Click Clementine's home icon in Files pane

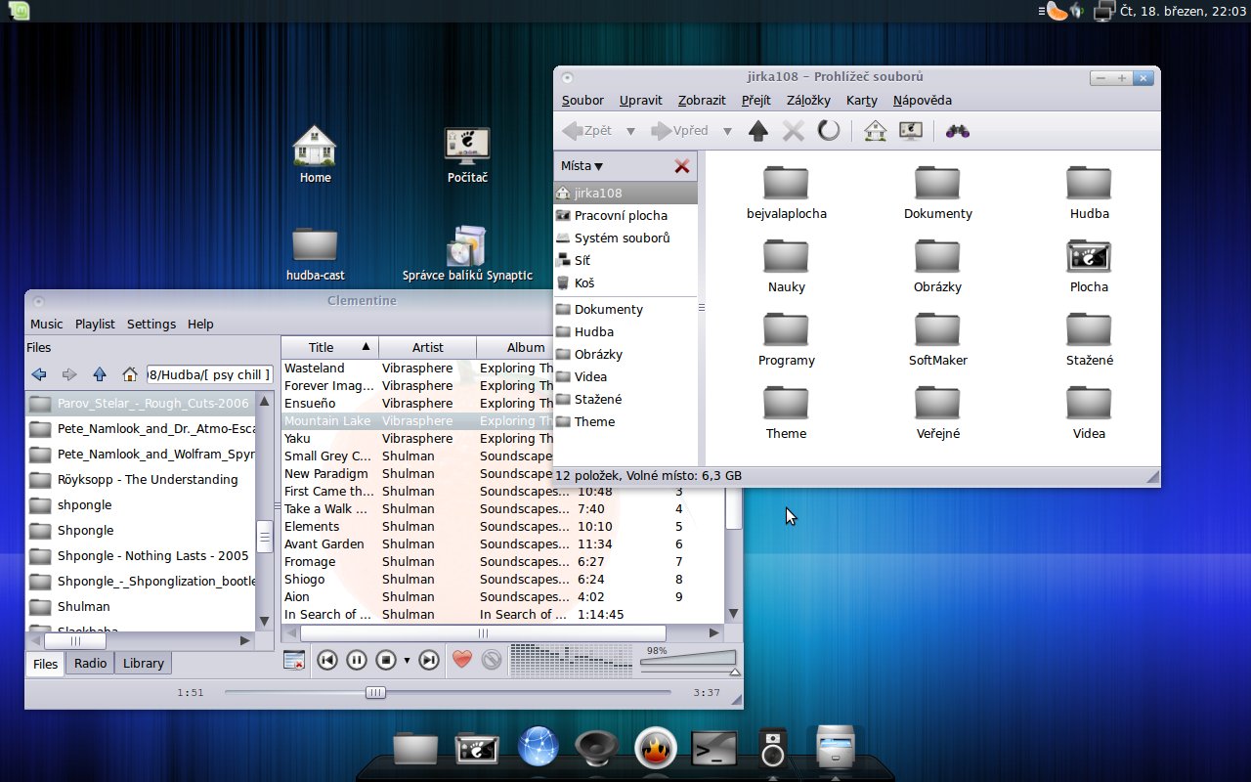129,374
